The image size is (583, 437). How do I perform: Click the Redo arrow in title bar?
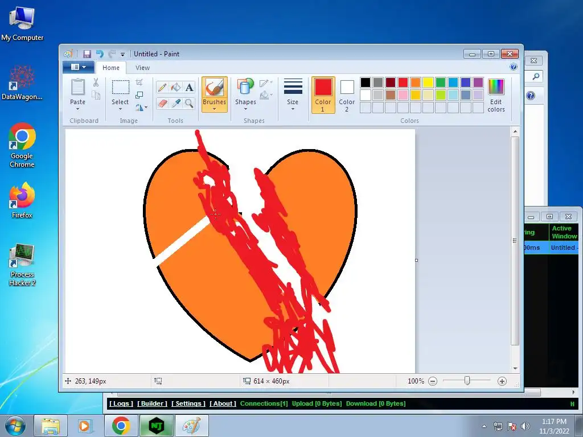(x=112, y=54)
